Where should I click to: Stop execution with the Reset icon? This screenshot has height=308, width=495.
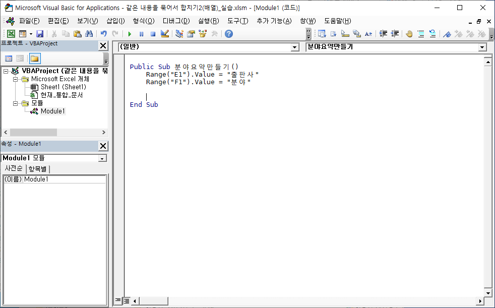(x=153, y=34)
